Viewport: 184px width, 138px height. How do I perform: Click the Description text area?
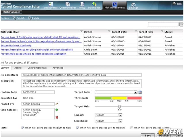point(81,83)
